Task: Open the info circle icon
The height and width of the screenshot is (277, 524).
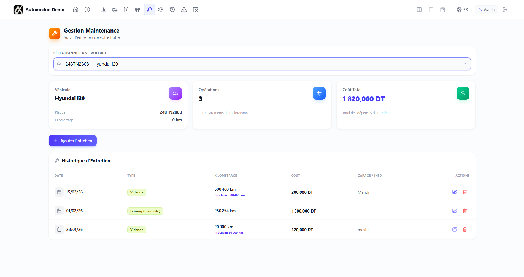Action: pyautogui.click(x=87, y=9)
